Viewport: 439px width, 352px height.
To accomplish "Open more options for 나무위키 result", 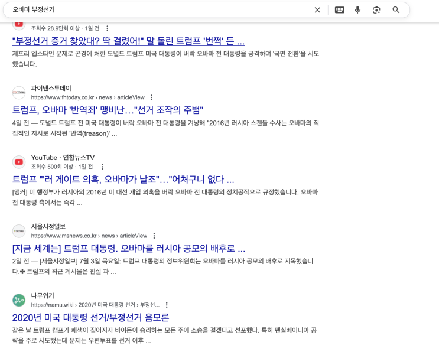I will [167, 305].
